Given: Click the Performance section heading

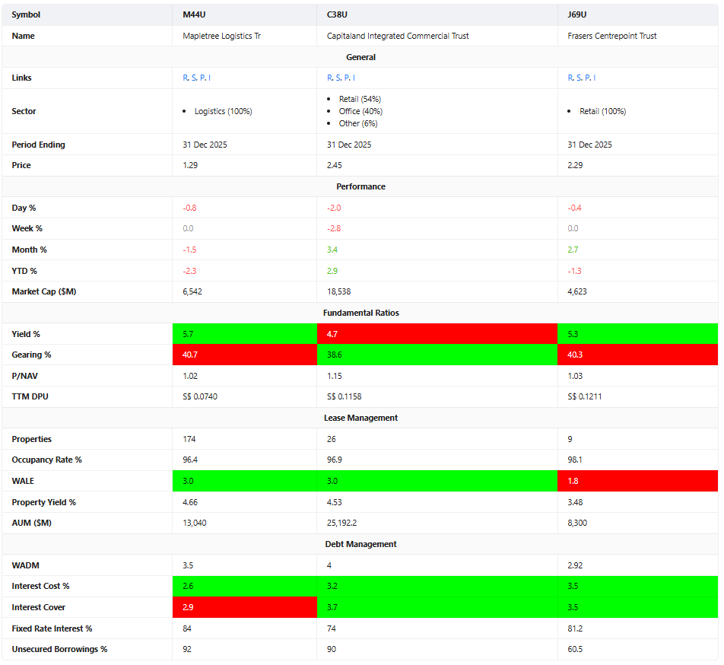Looking at the screenshot, I should coord(360,186).
